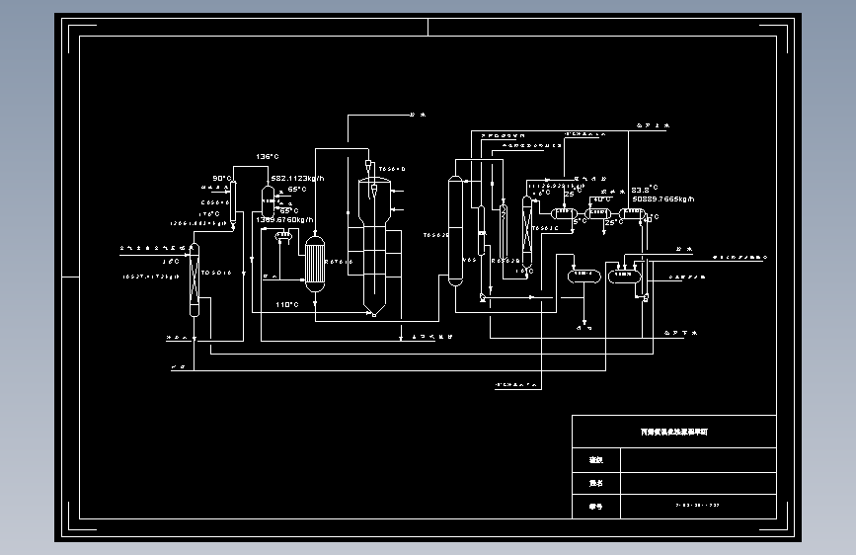Image resolution: width=856 pixels, height=555 pixels.
Task: Click the horizontal exchanger under the 83.8°C label
Action: [x=632, y=213]
